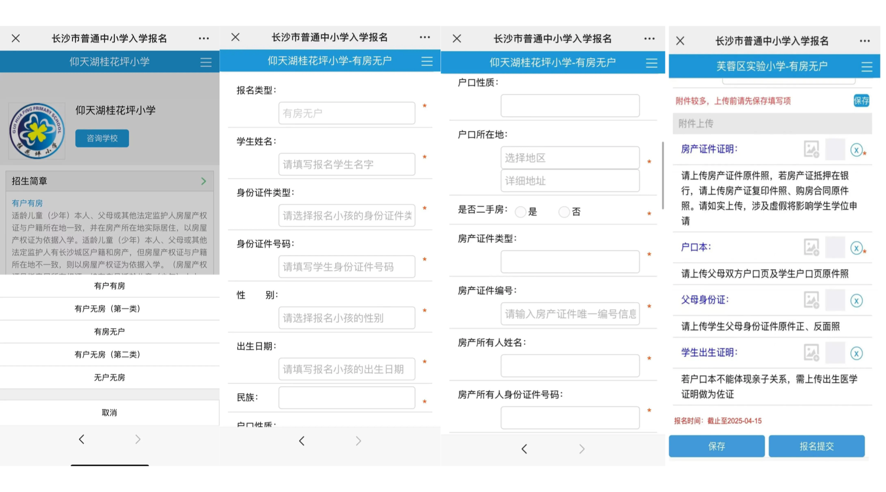The width and height of the screenshot is (886, 492).
Task: Expand the 招生简章 section arrow
Action: 204,181
